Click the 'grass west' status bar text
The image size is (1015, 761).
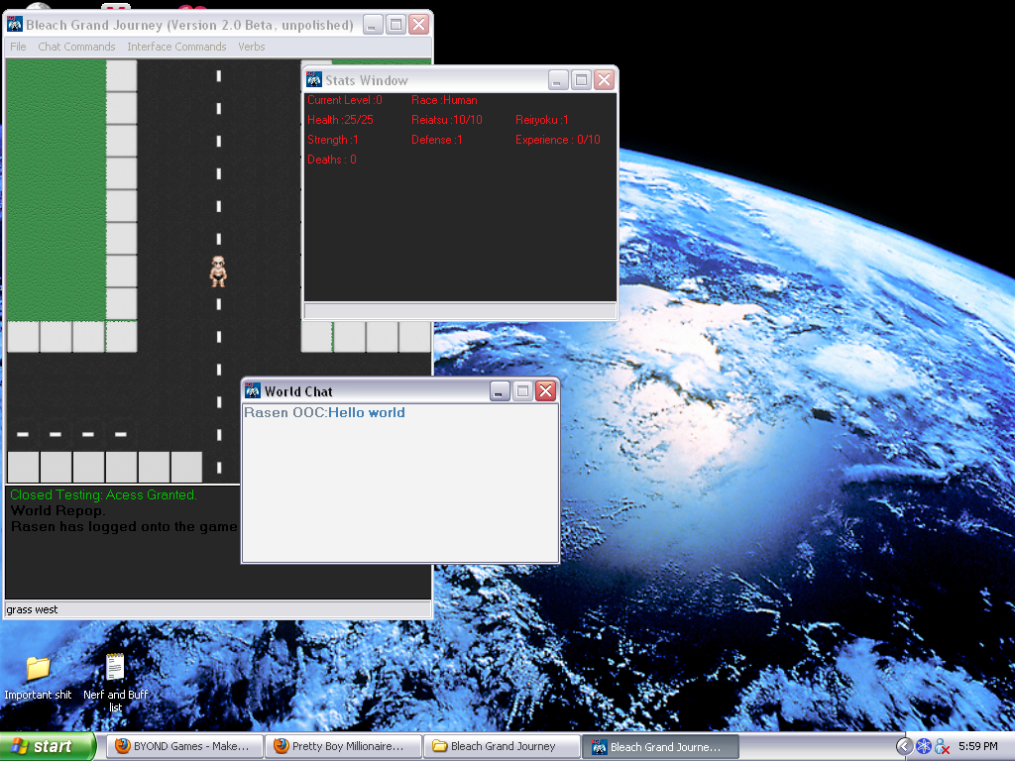pos(32,609)
